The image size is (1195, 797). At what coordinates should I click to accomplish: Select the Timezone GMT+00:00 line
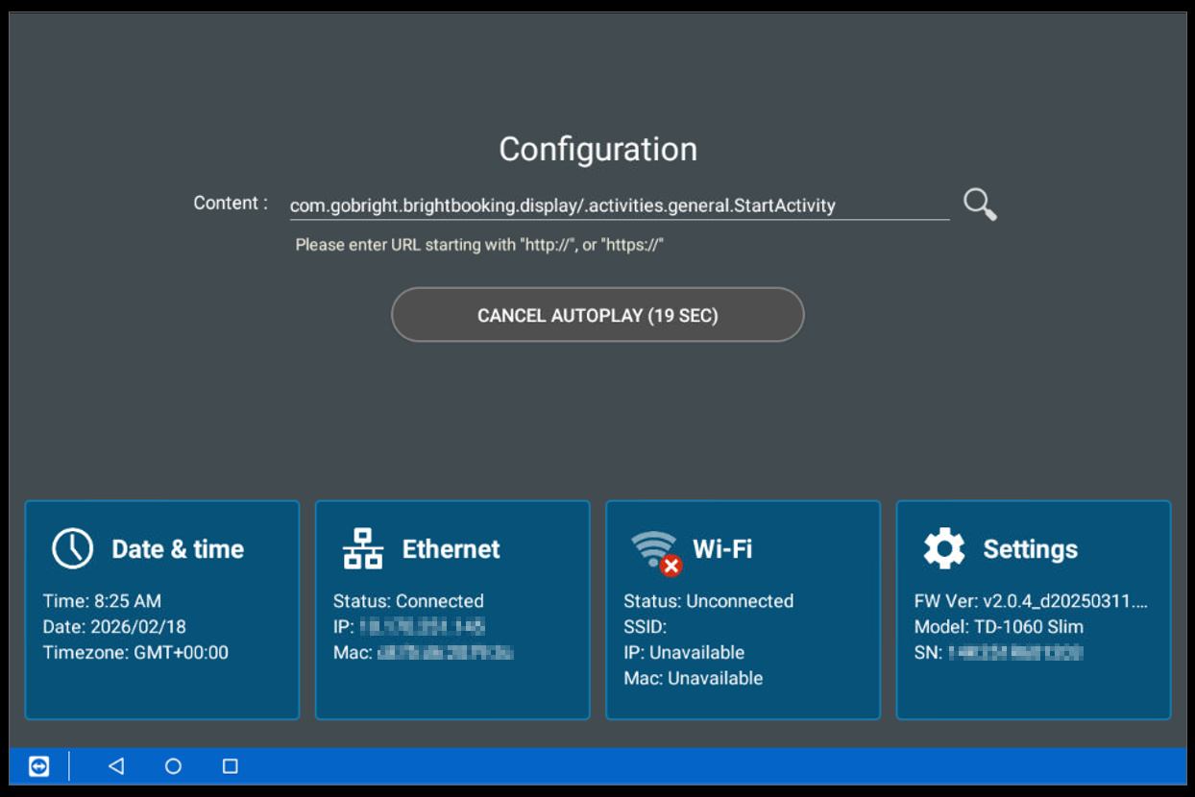135,653
